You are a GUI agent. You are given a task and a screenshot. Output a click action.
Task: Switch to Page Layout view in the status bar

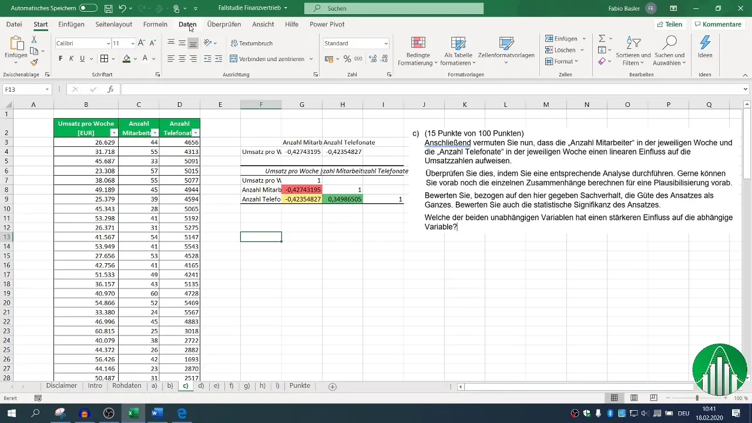634,398
